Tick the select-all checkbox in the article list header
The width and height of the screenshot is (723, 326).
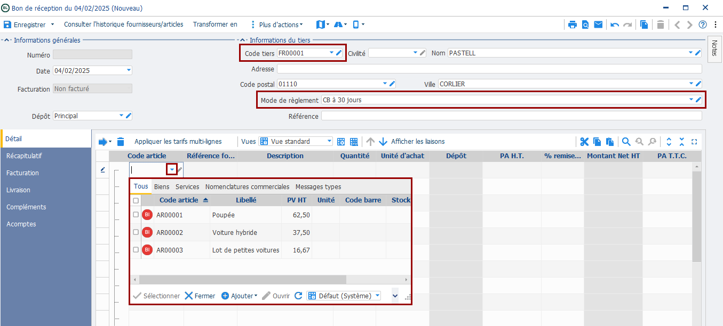[x=136, y=201]
